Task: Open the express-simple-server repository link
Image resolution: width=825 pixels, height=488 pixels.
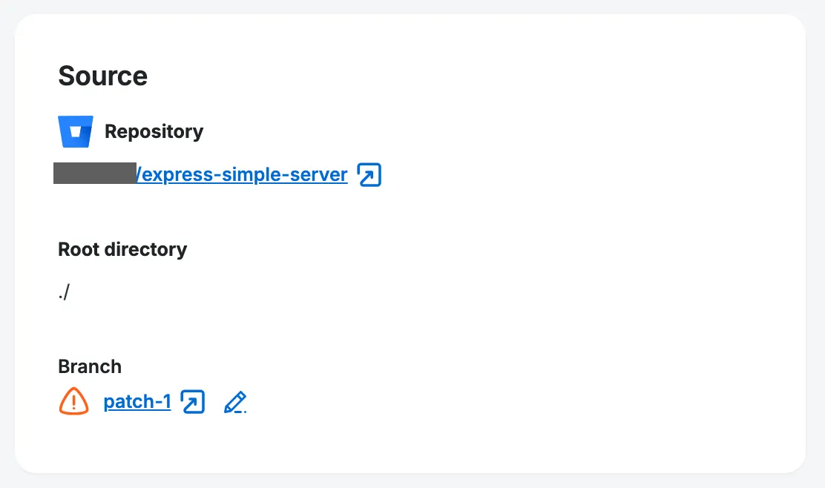Action: pos(242,175)
